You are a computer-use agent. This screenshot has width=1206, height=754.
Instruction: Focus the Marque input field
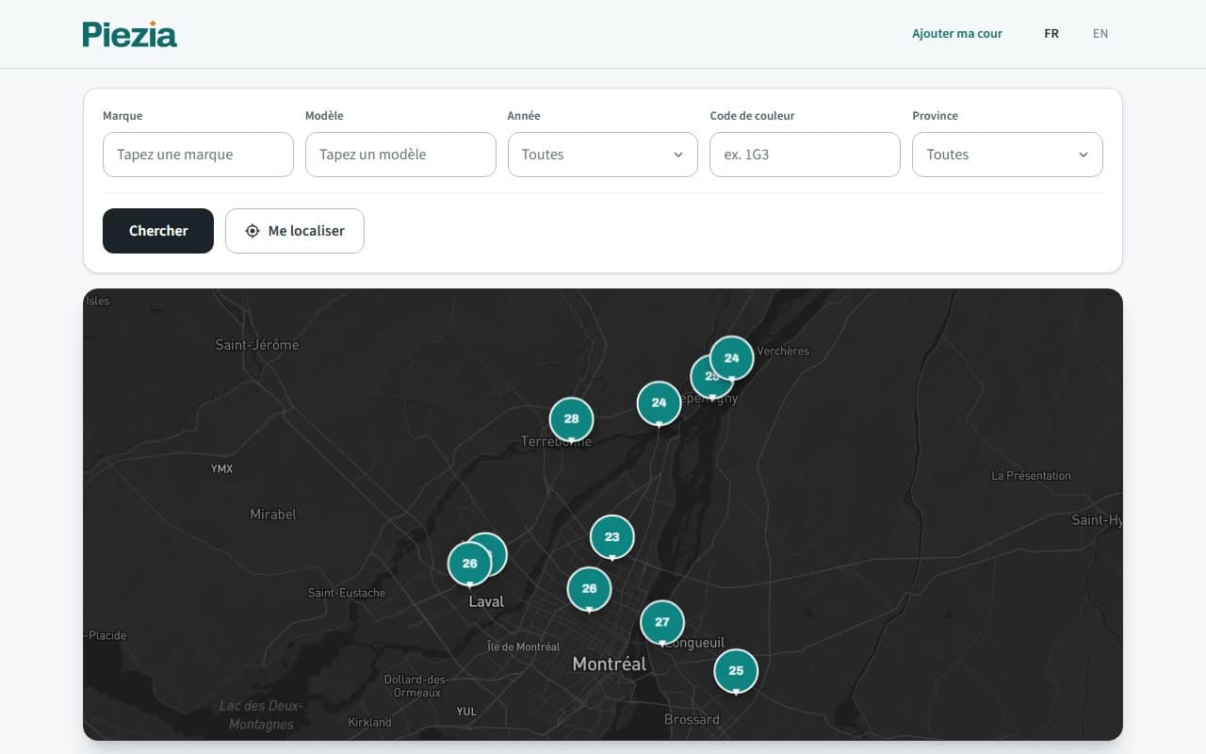coord(198,155)
